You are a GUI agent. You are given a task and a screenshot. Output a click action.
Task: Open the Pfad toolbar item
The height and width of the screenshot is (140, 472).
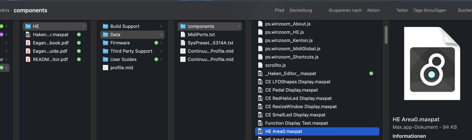coord(279,11)
